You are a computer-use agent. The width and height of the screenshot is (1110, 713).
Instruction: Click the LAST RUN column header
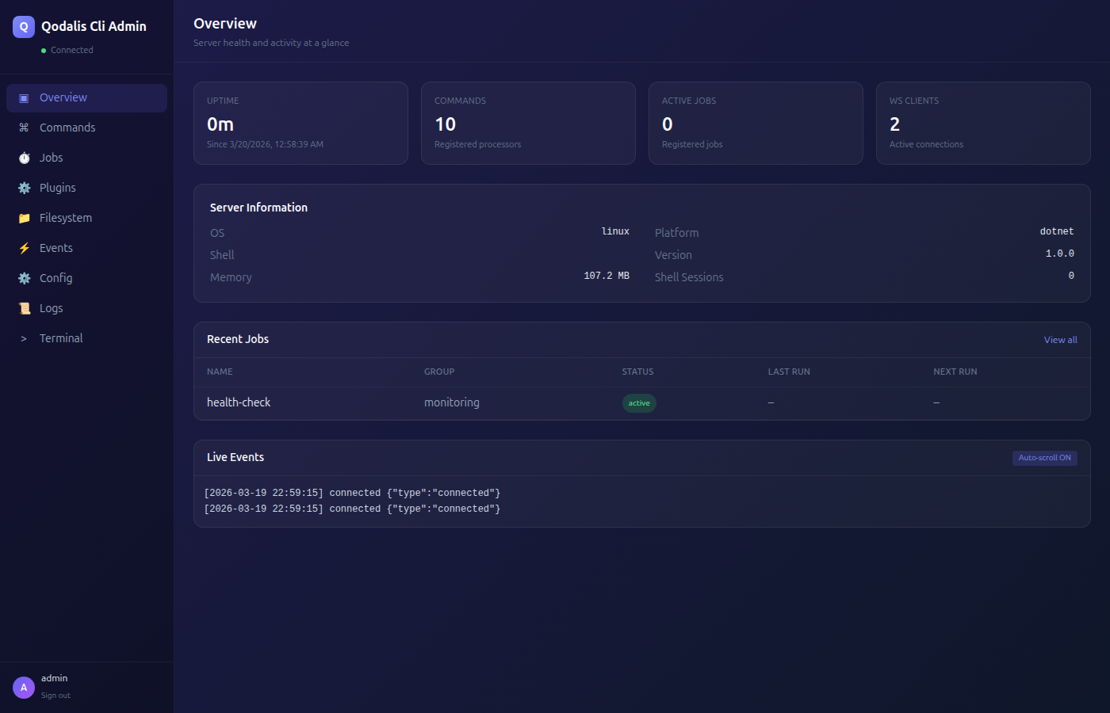click(x=789, y=372)
